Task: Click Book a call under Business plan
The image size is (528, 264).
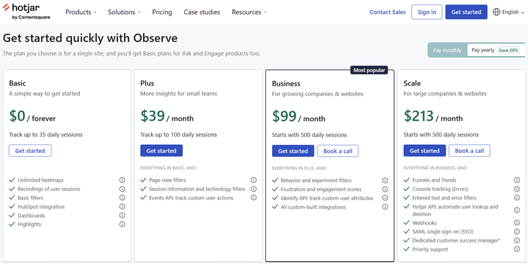Action: coord(337,151)
